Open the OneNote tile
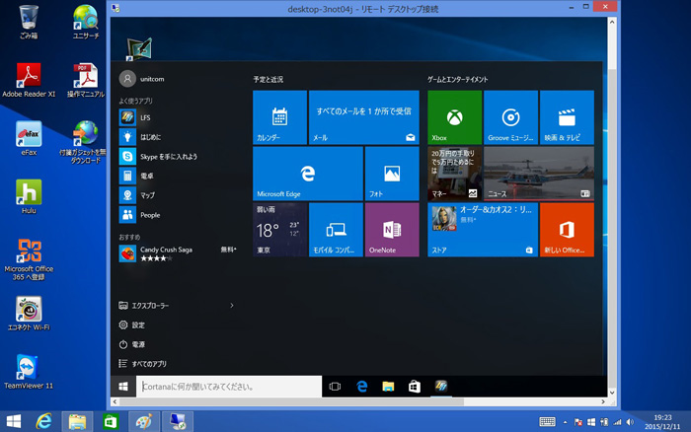 pos(392,230)
